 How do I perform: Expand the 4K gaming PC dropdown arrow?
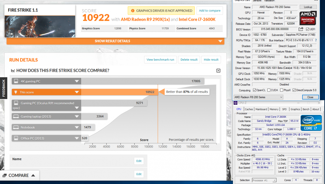tap(77, 81)
